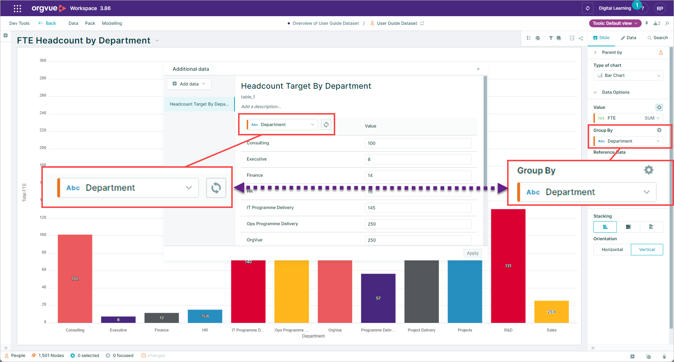Click the pin icon beside Tools view
This screenshot has width=674, height=362.
click(647, 23)
